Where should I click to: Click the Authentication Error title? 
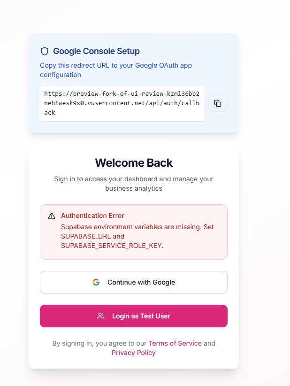[92, 216]
